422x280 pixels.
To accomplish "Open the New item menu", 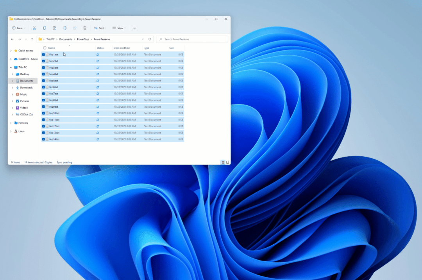I will (18, 28).
